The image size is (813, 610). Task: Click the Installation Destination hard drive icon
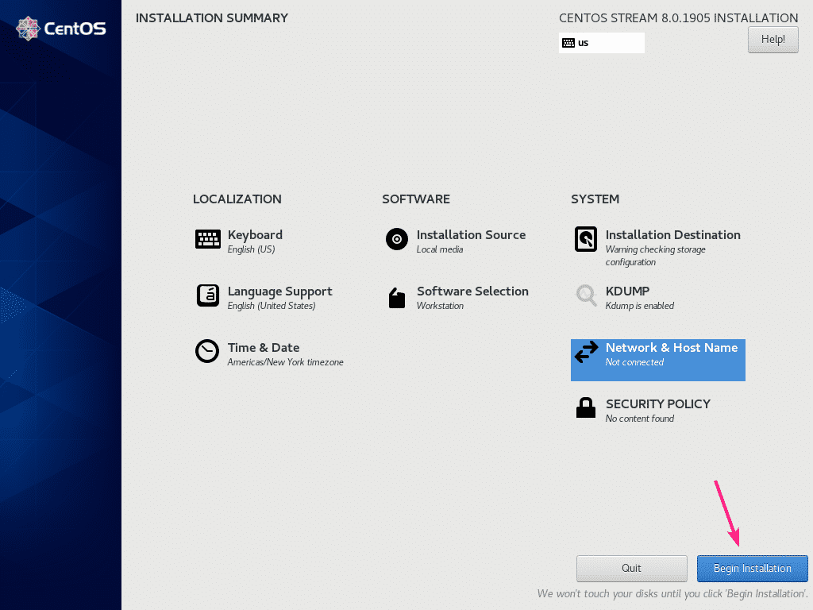point(585,239)
